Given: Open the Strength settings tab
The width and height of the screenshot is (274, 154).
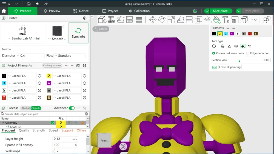Looking at the screenshot, I should pyautogui.click(x=39, y=130).
